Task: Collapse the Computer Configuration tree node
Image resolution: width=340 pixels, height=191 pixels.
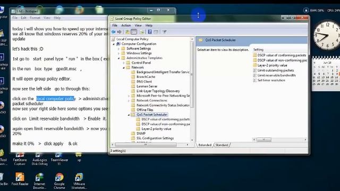Action: [113, 44]
